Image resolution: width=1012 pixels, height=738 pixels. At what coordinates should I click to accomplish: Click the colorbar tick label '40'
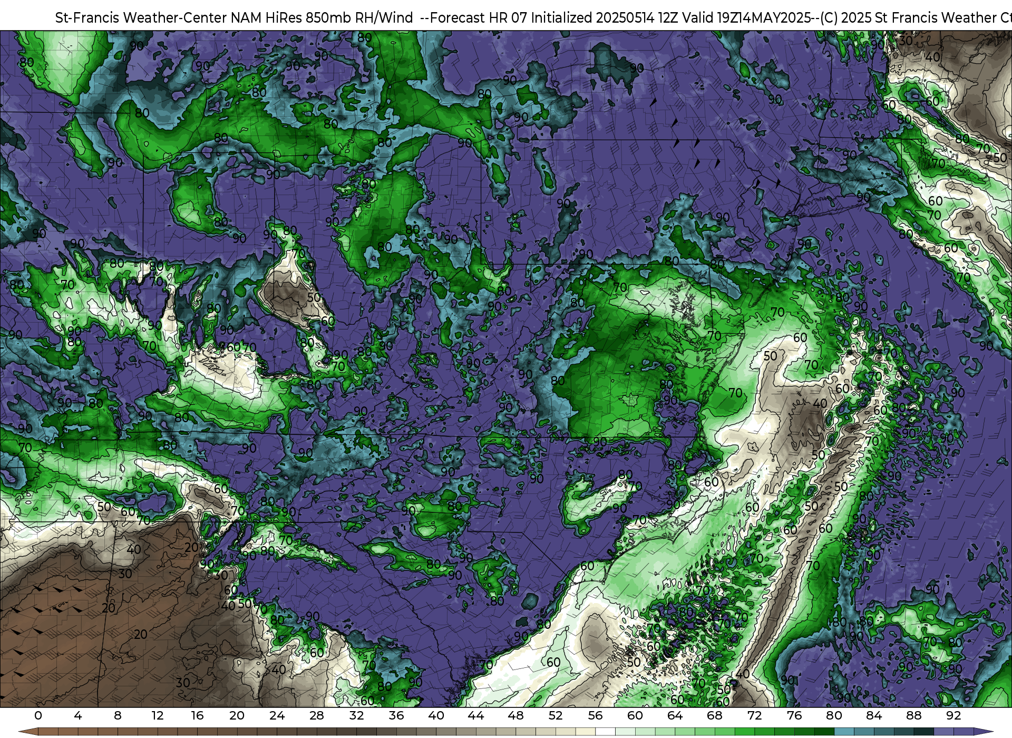tap(436, 715)
